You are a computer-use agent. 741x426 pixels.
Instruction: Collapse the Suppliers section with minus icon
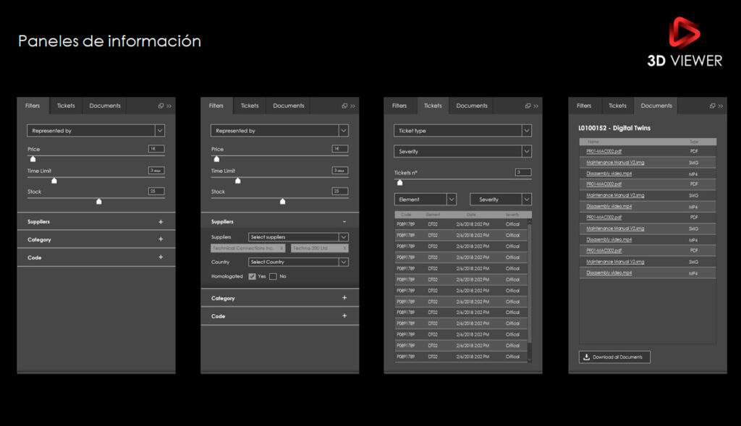point(344,221)
